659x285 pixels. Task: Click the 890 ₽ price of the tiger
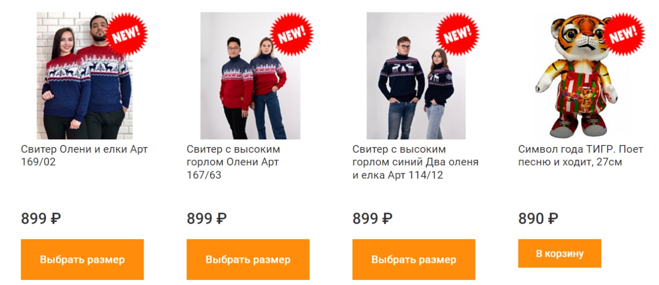(x=539, y=219)
